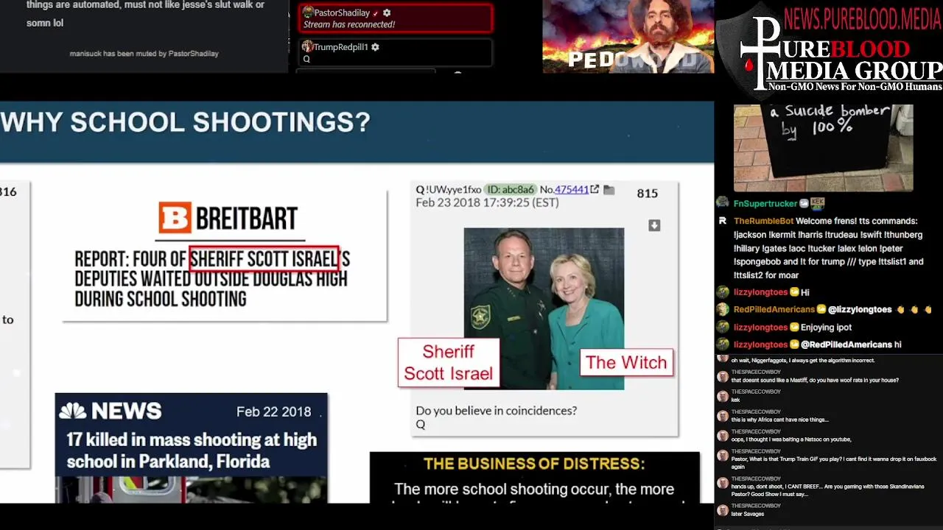Click the 'Do you believe in coincidences?' text

coord(496,411)
